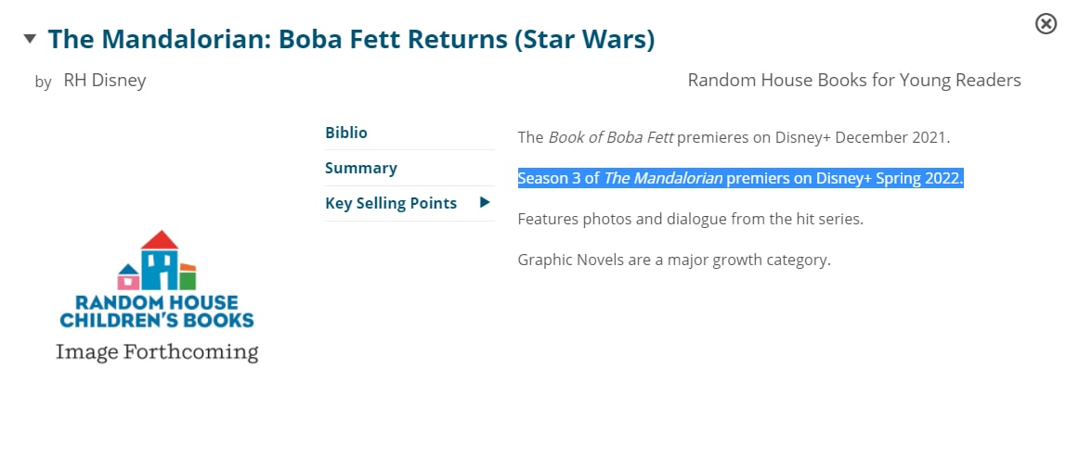The height and width of the screenshot is (470, 1066).
Task: Click the 'Features photos and dialogue' line
Action: point(690,219)
